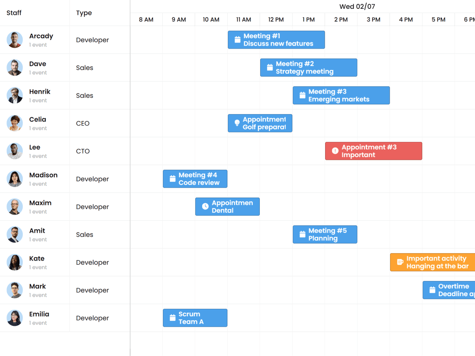Image resolution: width=475 pixels, height=356 pixels.
Task: Click Arcady's avatar photo
Action: click(15, 40)
